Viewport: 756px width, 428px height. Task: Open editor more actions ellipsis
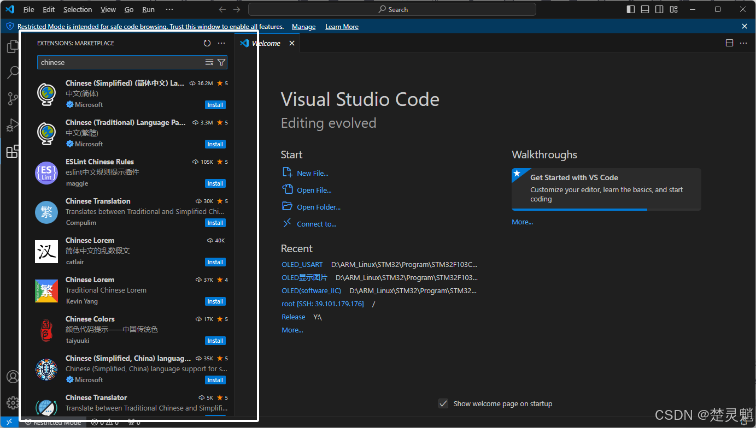[743, 43]
